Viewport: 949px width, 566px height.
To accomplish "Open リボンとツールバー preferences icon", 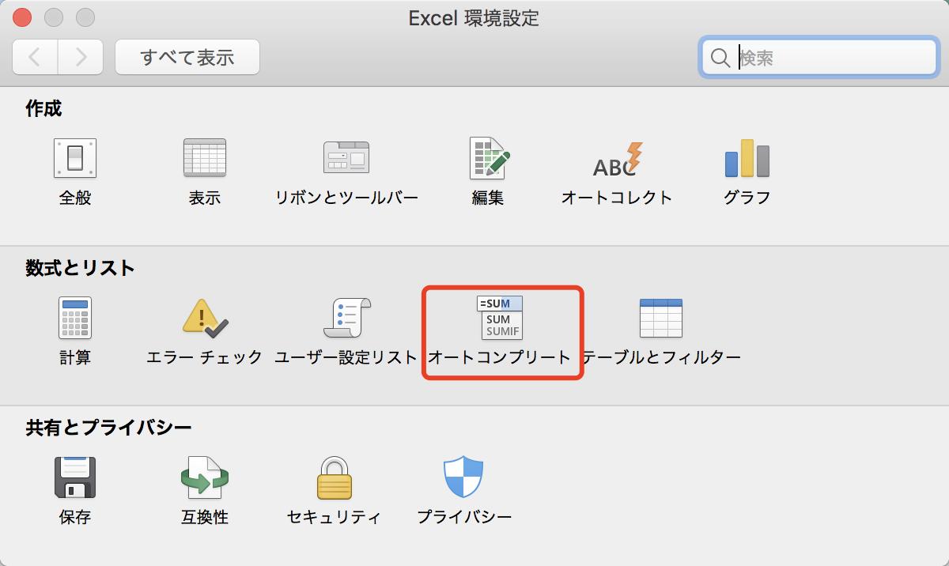I will pyautogui.click(x=346, y=158).
